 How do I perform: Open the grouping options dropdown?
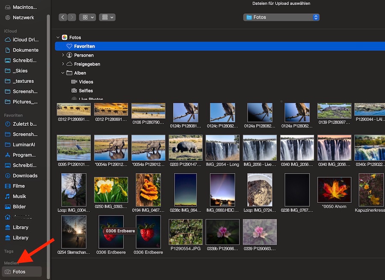(x=107, y=17)
